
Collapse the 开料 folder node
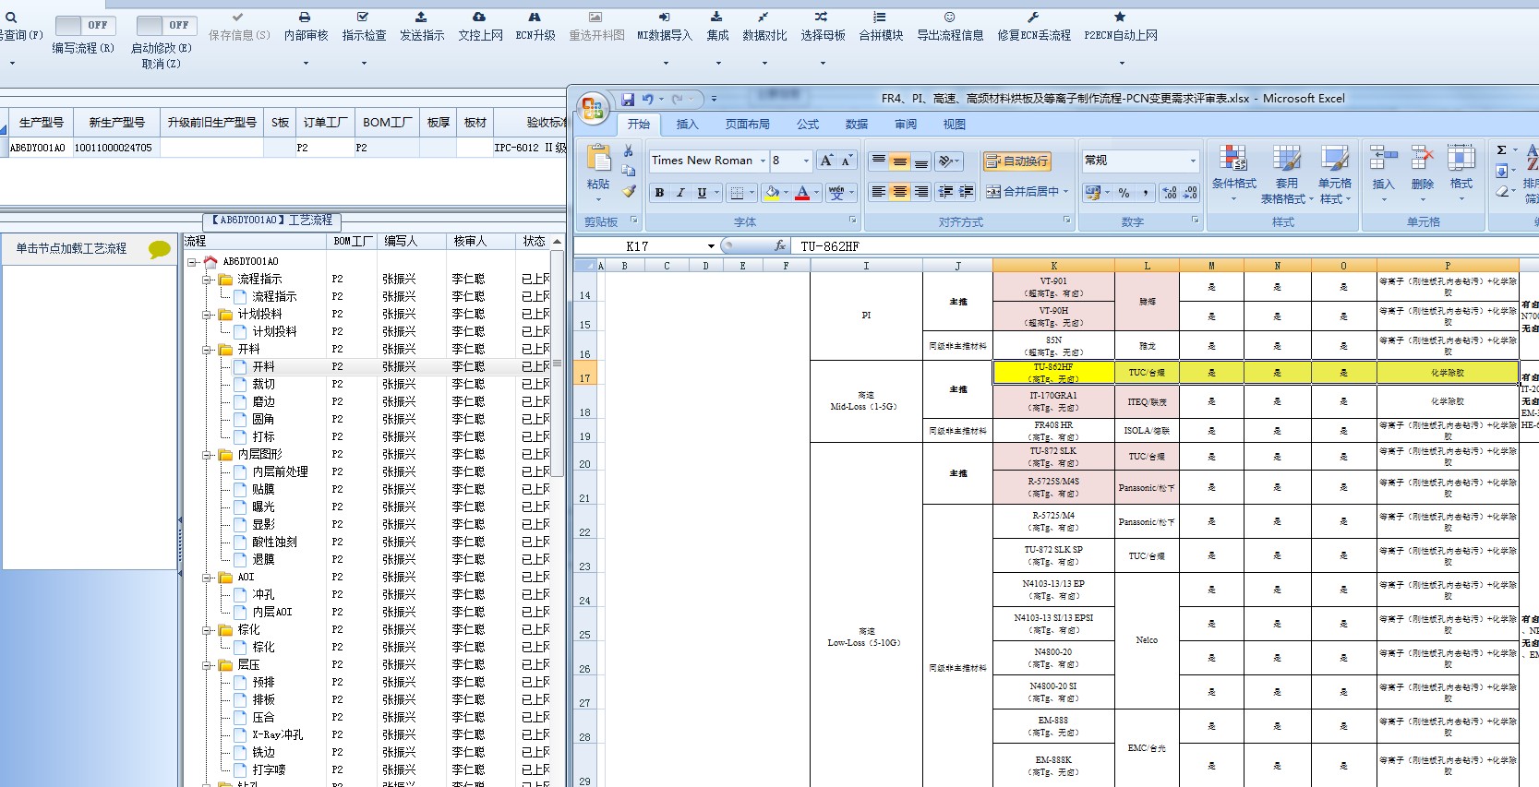click(209, 350)
